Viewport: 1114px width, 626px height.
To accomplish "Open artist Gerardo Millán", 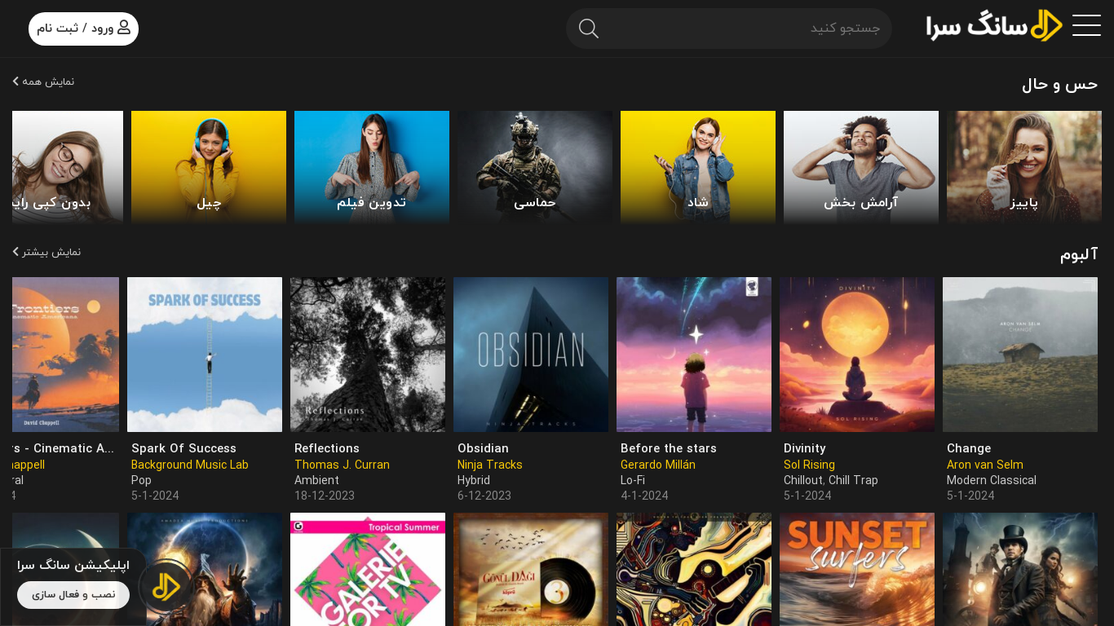I will click(x=658, y=465).
